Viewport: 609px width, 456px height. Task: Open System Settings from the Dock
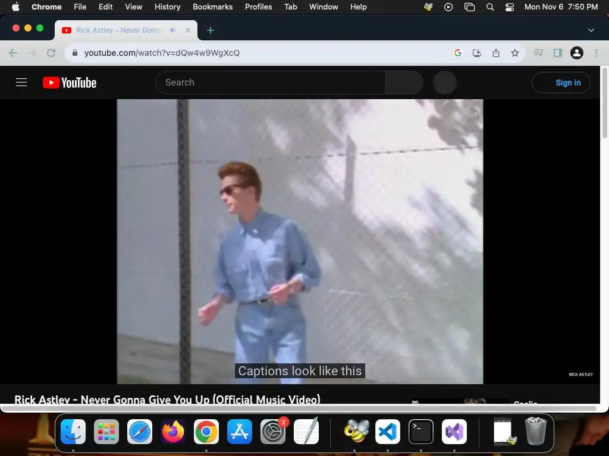click(x=273, y=432)
